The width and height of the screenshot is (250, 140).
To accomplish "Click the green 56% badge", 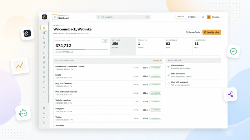I will click(x=105, y=41).
